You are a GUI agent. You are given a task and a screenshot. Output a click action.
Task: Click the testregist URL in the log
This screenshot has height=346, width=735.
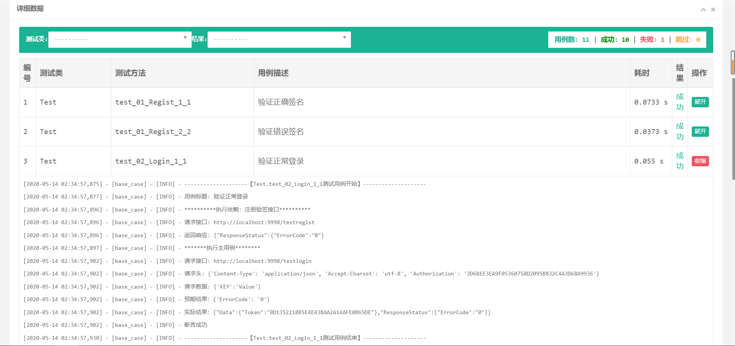pos(265,222)
